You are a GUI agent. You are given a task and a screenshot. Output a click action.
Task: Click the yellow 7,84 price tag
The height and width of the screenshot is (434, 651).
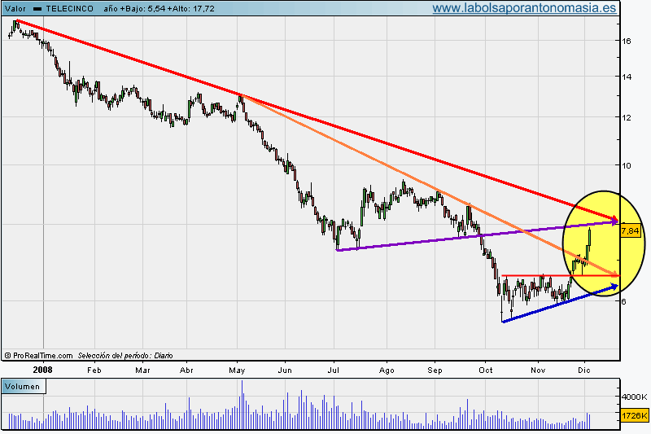click(x=628, y=231)
